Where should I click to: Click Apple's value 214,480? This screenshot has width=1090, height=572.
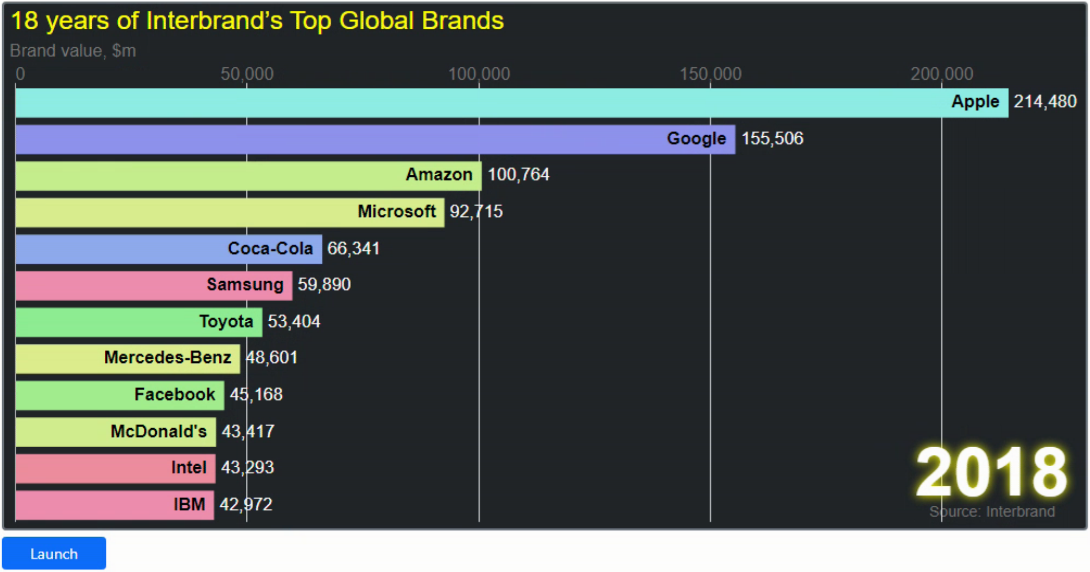tap(1045, 101)
